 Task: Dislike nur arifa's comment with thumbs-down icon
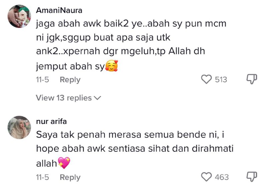tap(252, 177)
